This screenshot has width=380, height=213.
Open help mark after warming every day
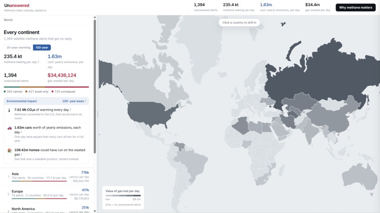(70, 110)
